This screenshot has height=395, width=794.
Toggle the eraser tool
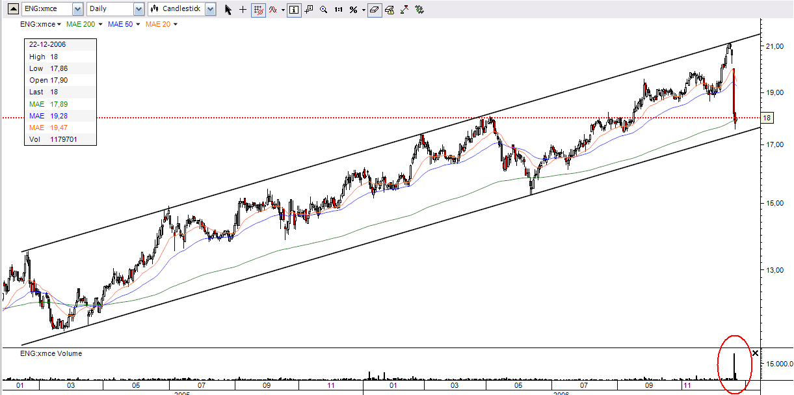[375, 10]
